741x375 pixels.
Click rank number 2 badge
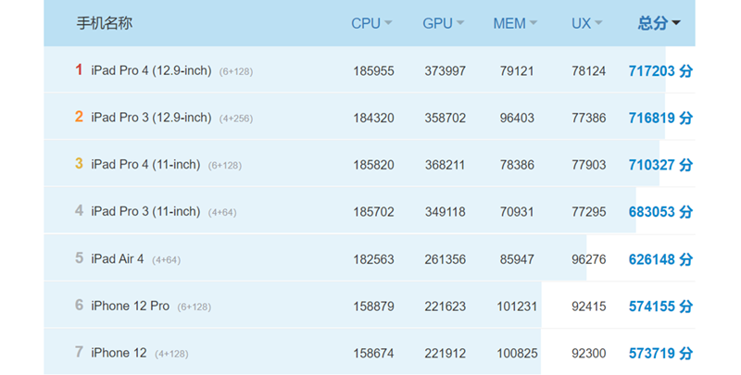(x=80, y=118)
